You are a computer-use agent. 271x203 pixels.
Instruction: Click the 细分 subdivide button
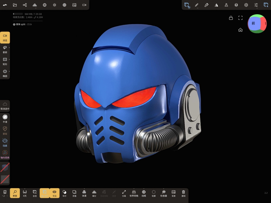click(94, 193)
